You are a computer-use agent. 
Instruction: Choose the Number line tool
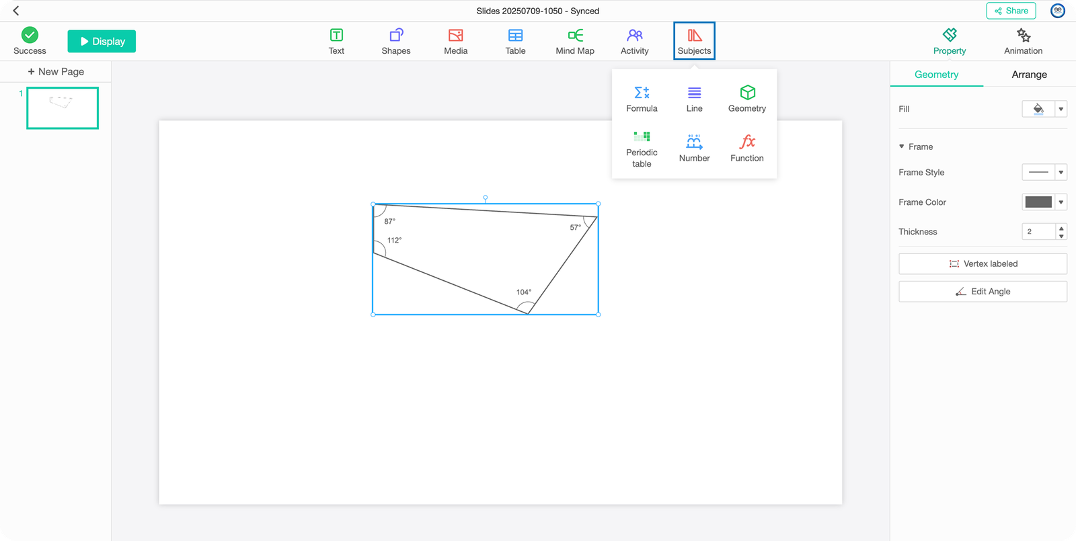pyautogui.click(x=694, y=149)
